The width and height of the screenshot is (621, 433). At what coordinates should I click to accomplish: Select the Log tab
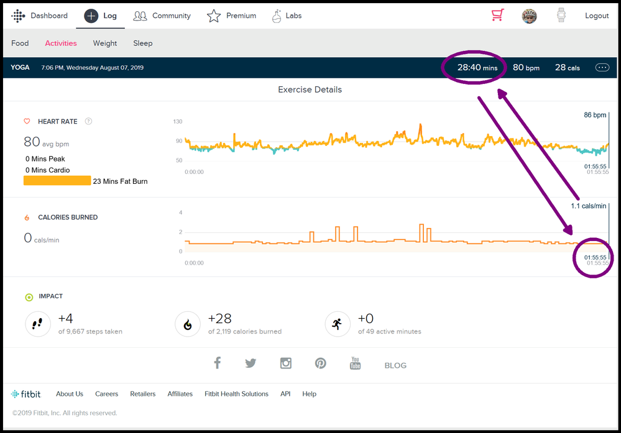coord(109,16)
